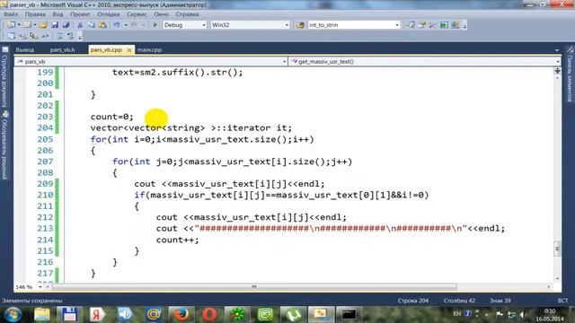Click the text=sm2.suffix().str(); line
The image size is (575, 323).
click(178, 72)
